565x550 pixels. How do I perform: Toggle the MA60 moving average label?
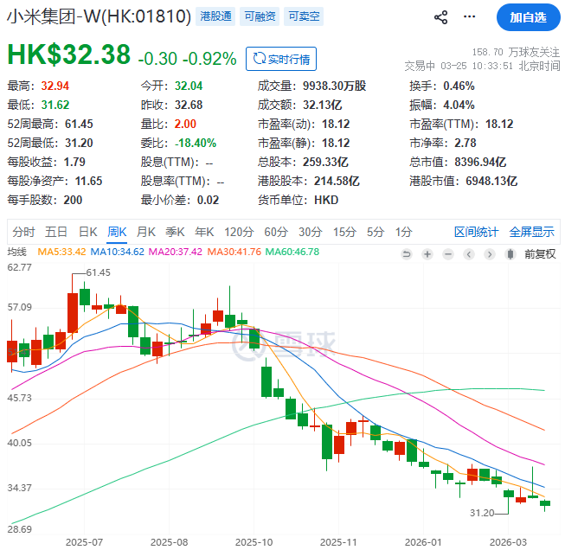(x=291, y=252)
